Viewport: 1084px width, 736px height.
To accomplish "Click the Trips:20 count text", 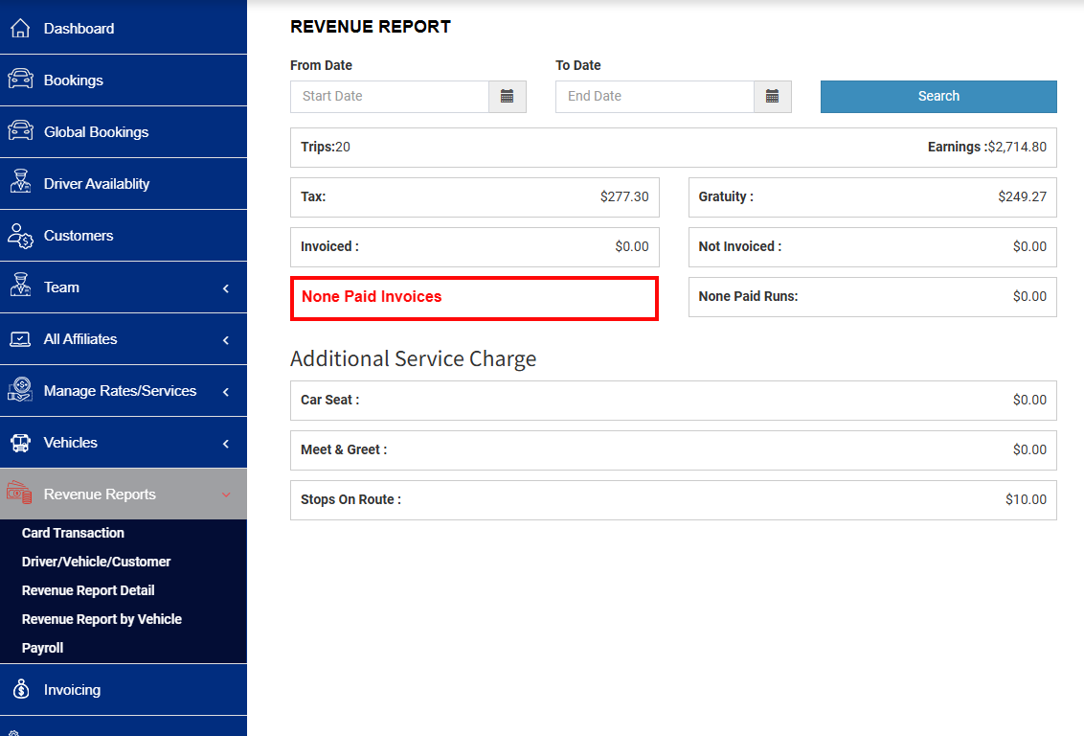I will [326, 148].
